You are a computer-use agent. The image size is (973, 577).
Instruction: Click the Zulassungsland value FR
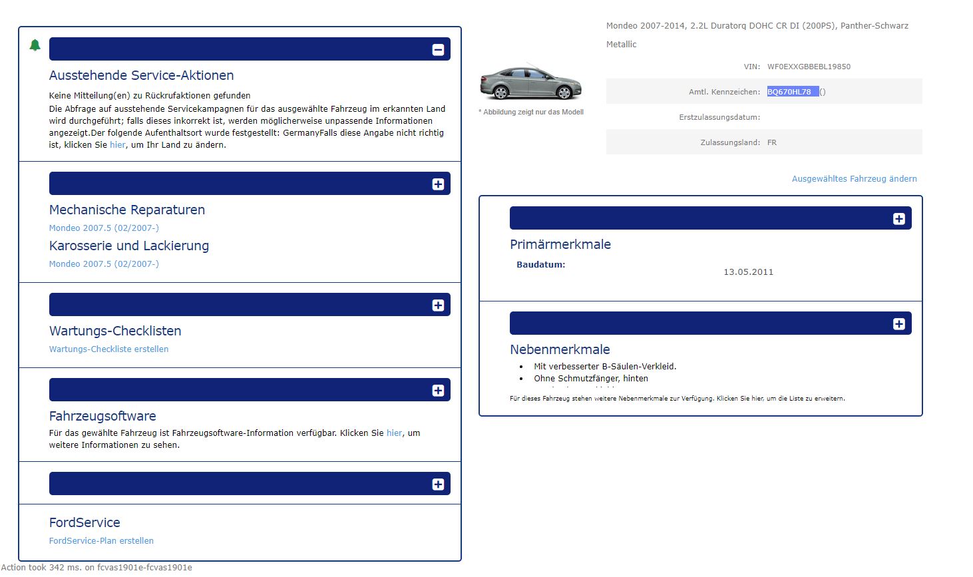pos(772,142)
